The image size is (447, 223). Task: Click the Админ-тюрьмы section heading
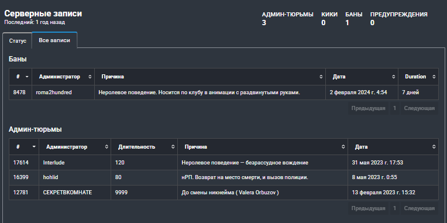click(35, 129)
